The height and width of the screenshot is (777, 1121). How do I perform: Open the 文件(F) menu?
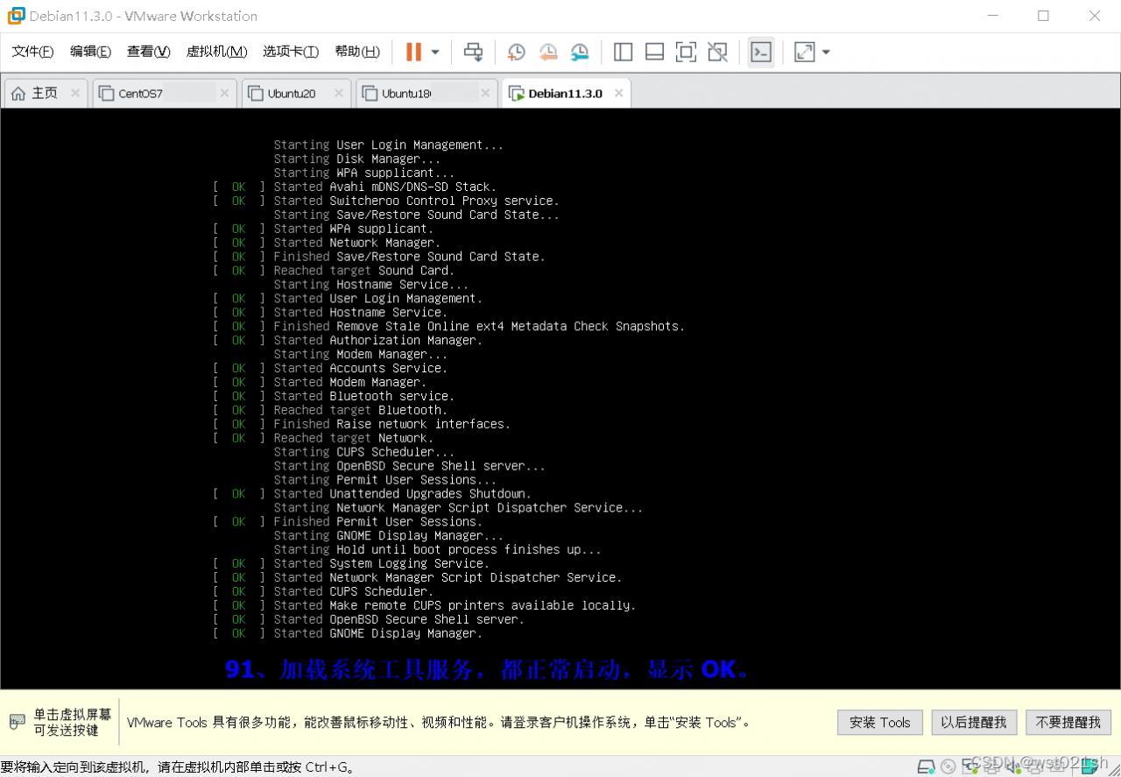pyautogui.click(x=32, y=52)
